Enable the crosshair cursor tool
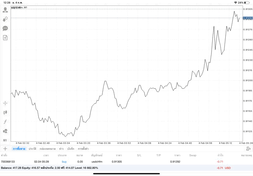The image size is (253, 176). point(5,103)
